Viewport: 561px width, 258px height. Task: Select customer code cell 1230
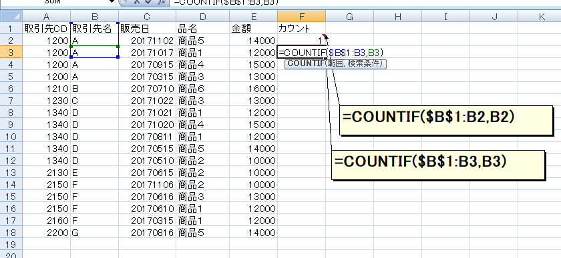coord(47,101)
